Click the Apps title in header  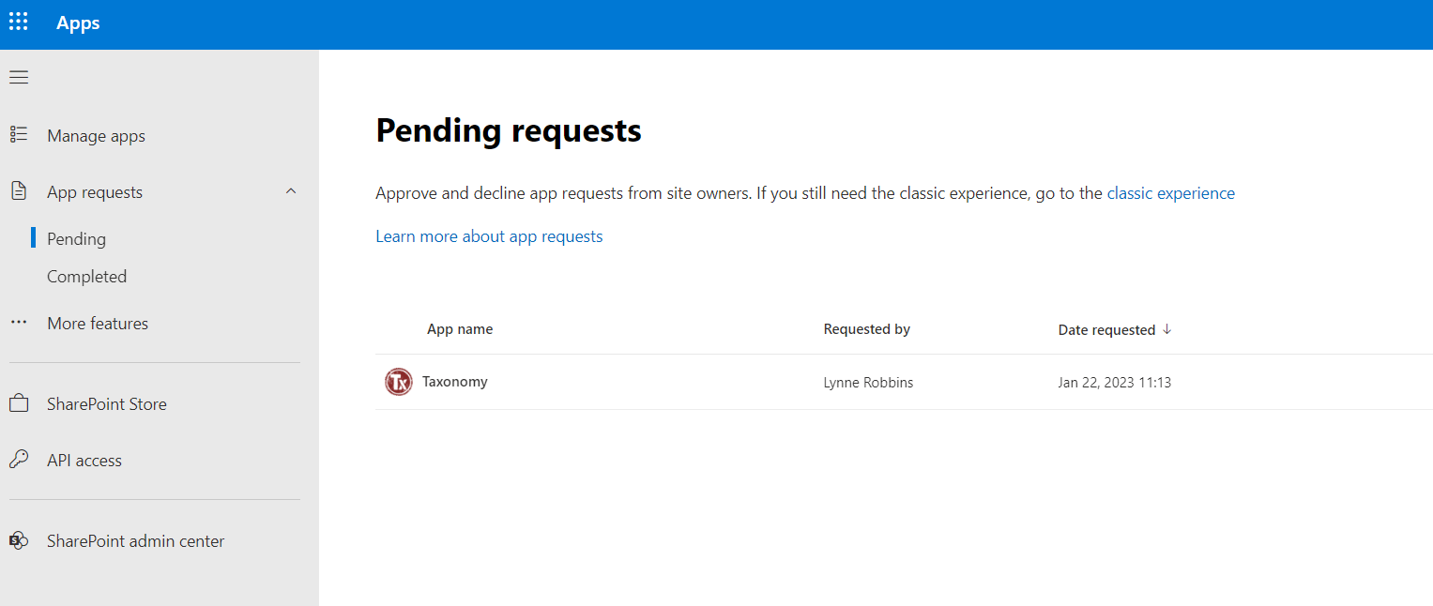[78, 23]
